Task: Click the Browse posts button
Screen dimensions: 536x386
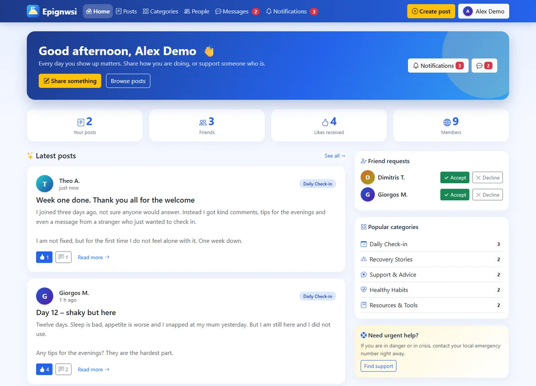Action: 128,81
